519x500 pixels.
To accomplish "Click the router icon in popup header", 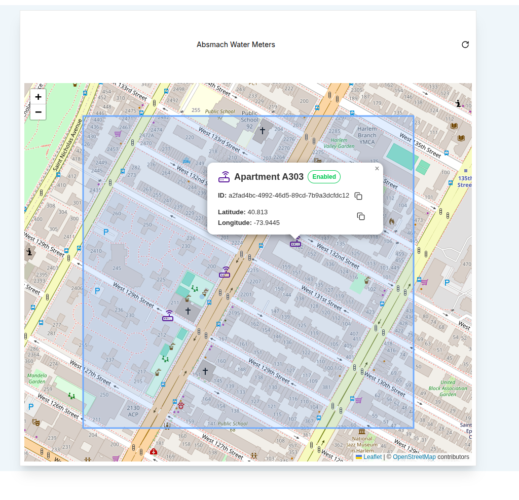I will coord(224,177).
